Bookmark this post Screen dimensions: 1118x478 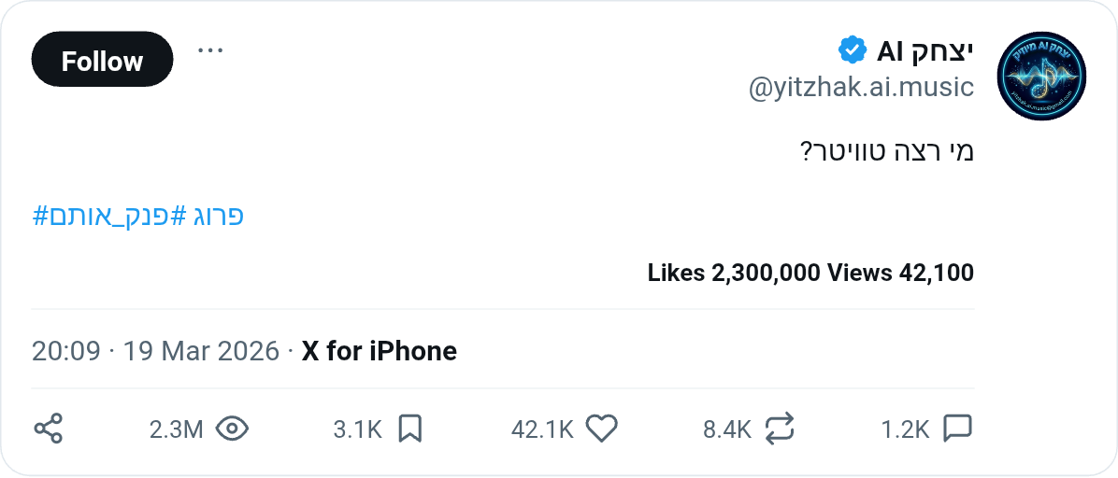pos(410,429)
